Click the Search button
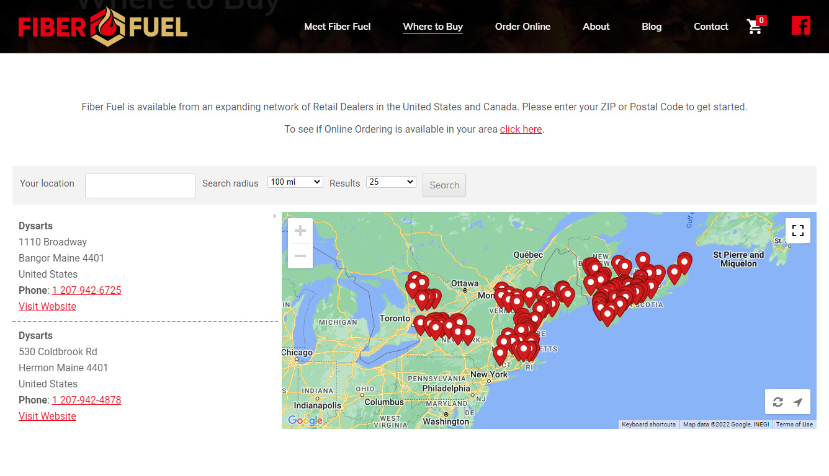Image resolution: width=829 pixels, height=476 pixels. click(x=444, y=185)
